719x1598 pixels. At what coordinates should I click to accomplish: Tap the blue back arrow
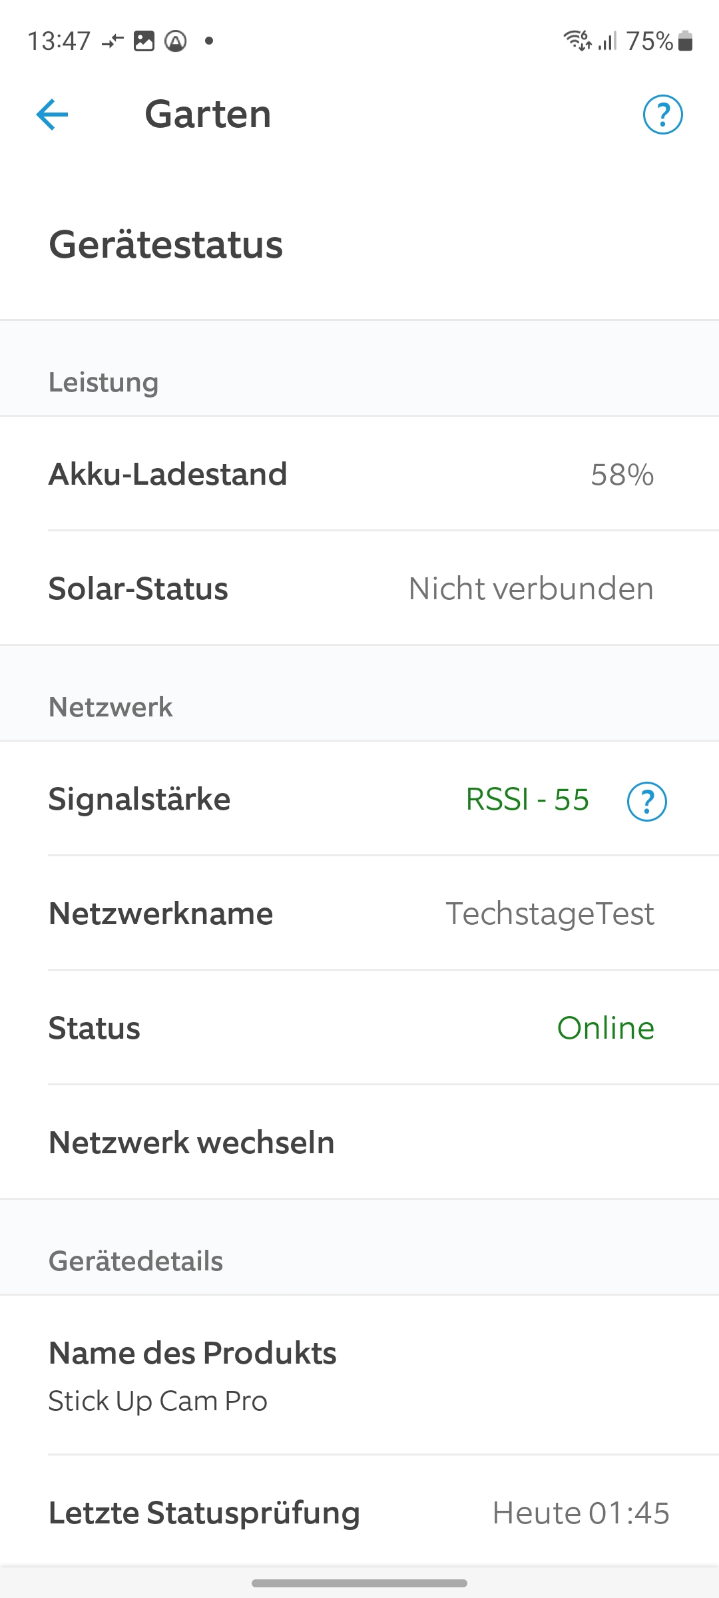point(53,115)
